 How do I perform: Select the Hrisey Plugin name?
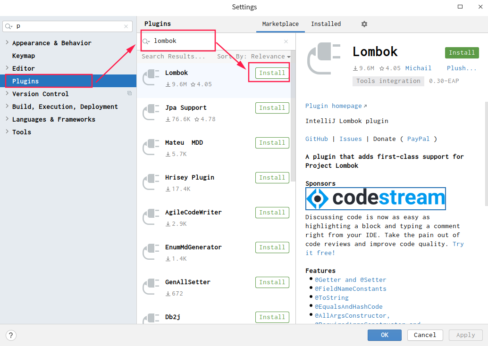[x=190, y=178]
